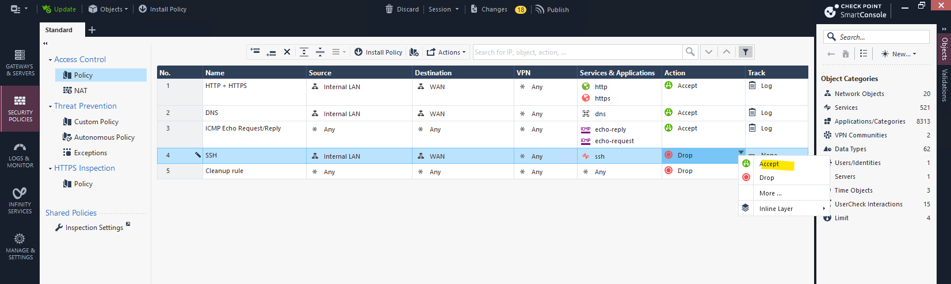The height and width of the screenshot is (284, 951).
Task: Toggle the rulebase filter funnel
Action: click(746, 52)
